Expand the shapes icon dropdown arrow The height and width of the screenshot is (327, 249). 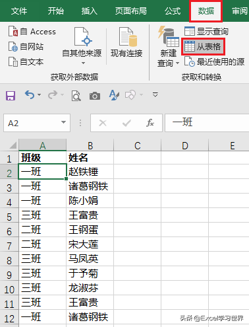tap(141, 95)
